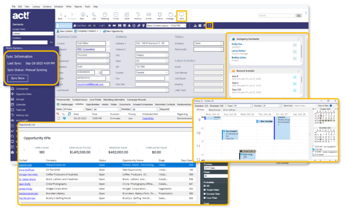
Task: Open the Contact Field dropdown
Action: tap(33, 33)
